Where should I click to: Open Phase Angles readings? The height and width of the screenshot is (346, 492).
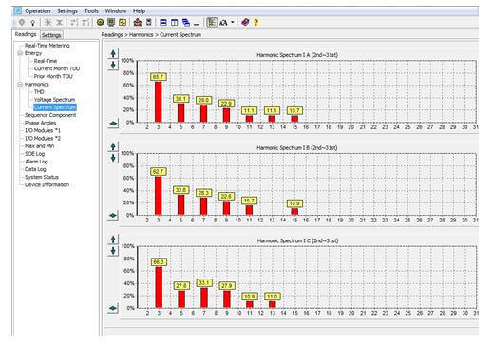[x=41, y=123]
